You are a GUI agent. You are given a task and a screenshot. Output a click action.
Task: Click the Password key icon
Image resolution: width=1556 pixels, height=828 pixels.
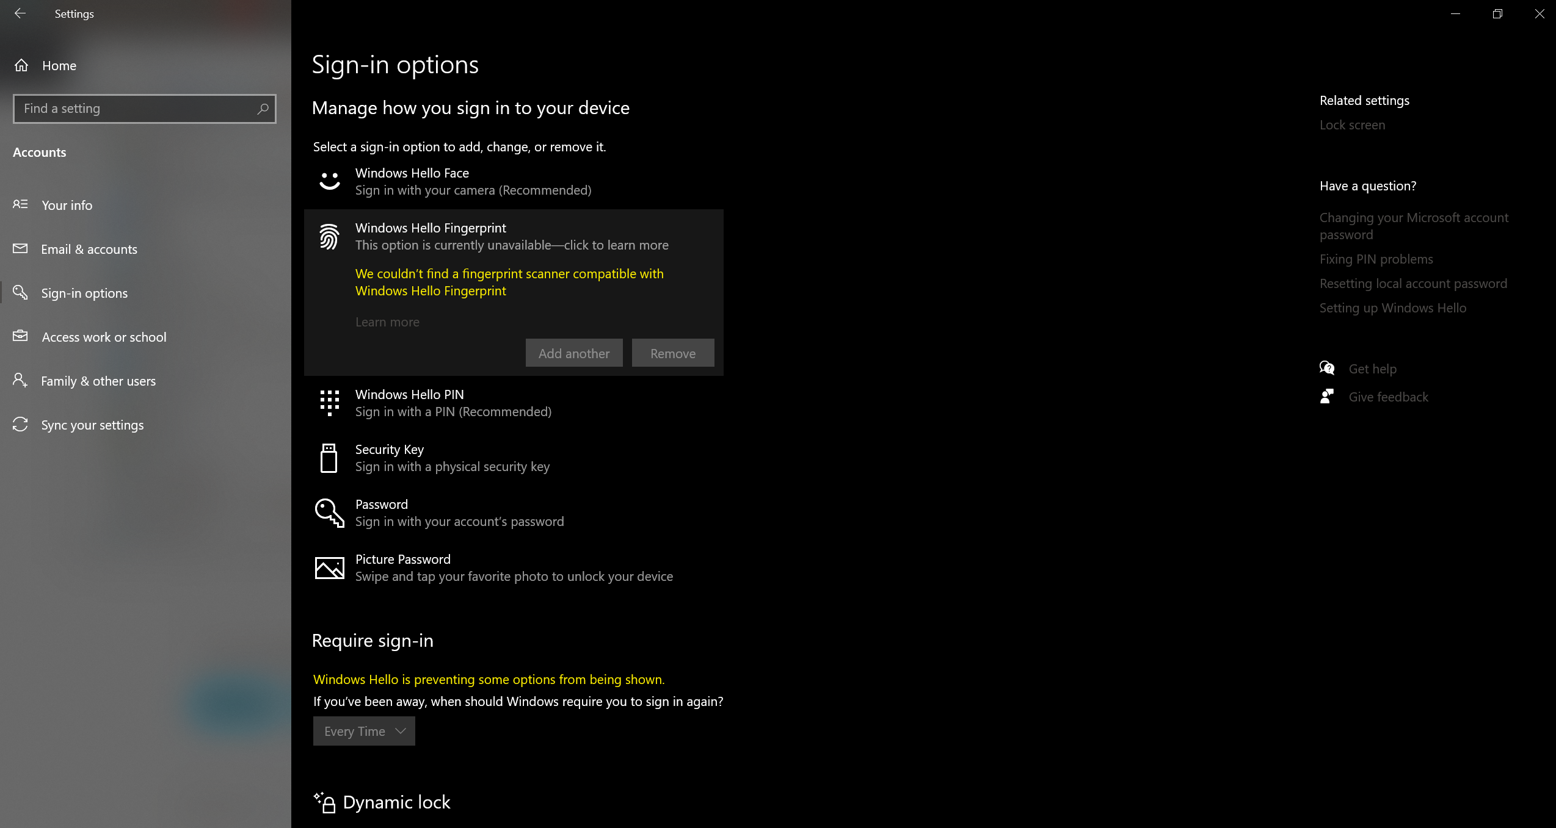coord(330,513)
